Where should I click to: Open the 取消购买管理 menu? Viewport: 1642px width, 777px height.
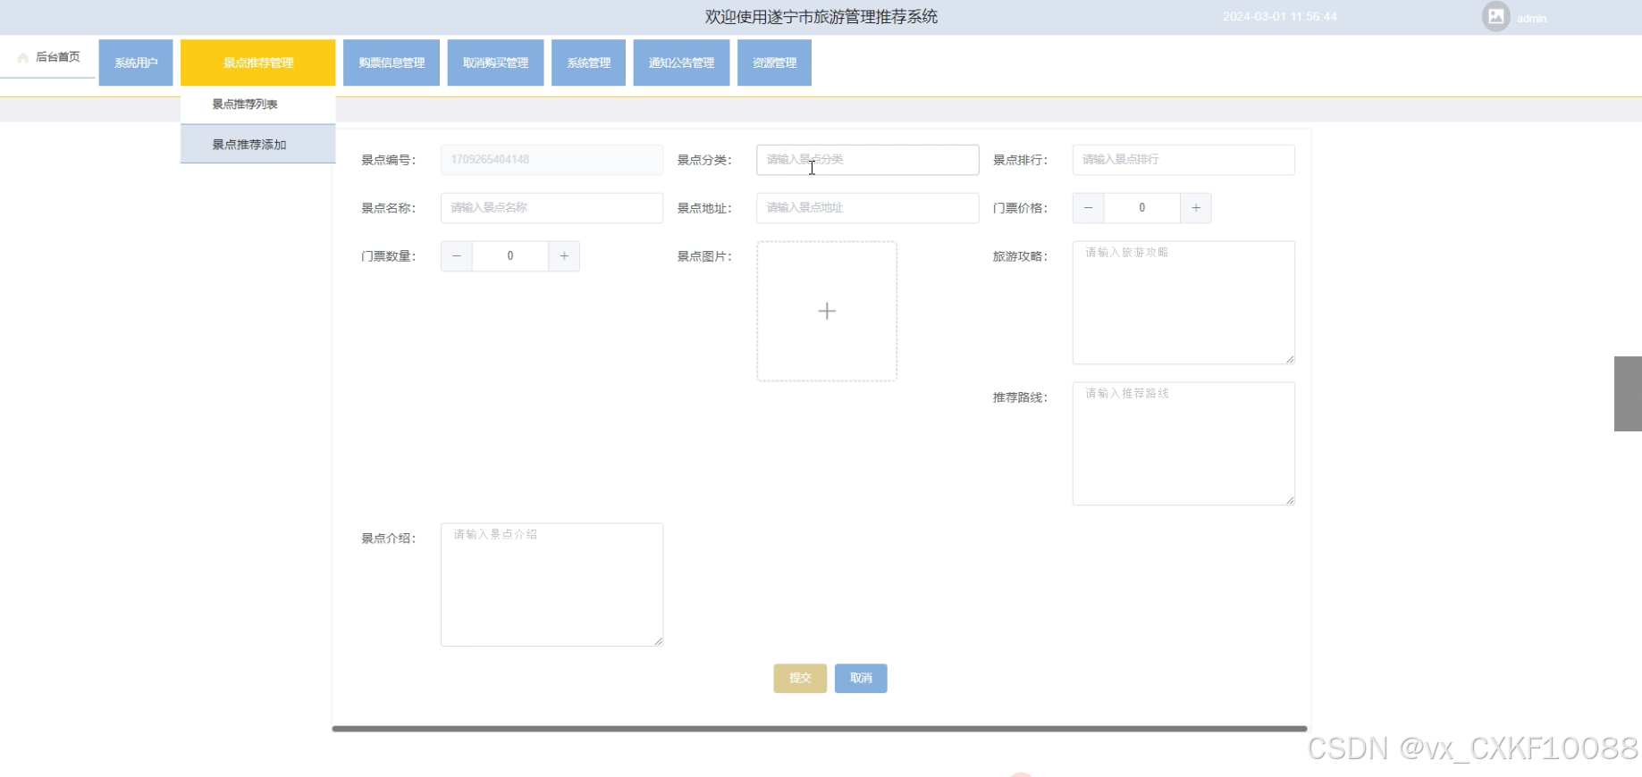[x=495, y=63]
